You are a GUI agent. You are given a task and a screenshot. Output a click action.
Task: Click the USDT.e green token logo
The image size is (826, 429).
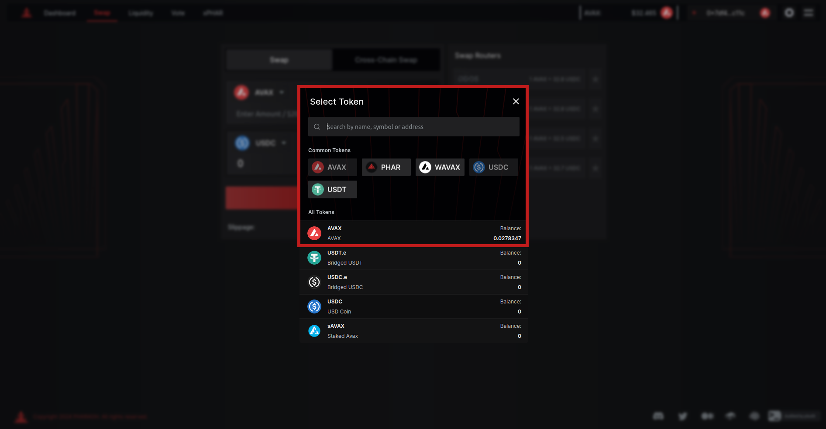(x=314, y=258)
